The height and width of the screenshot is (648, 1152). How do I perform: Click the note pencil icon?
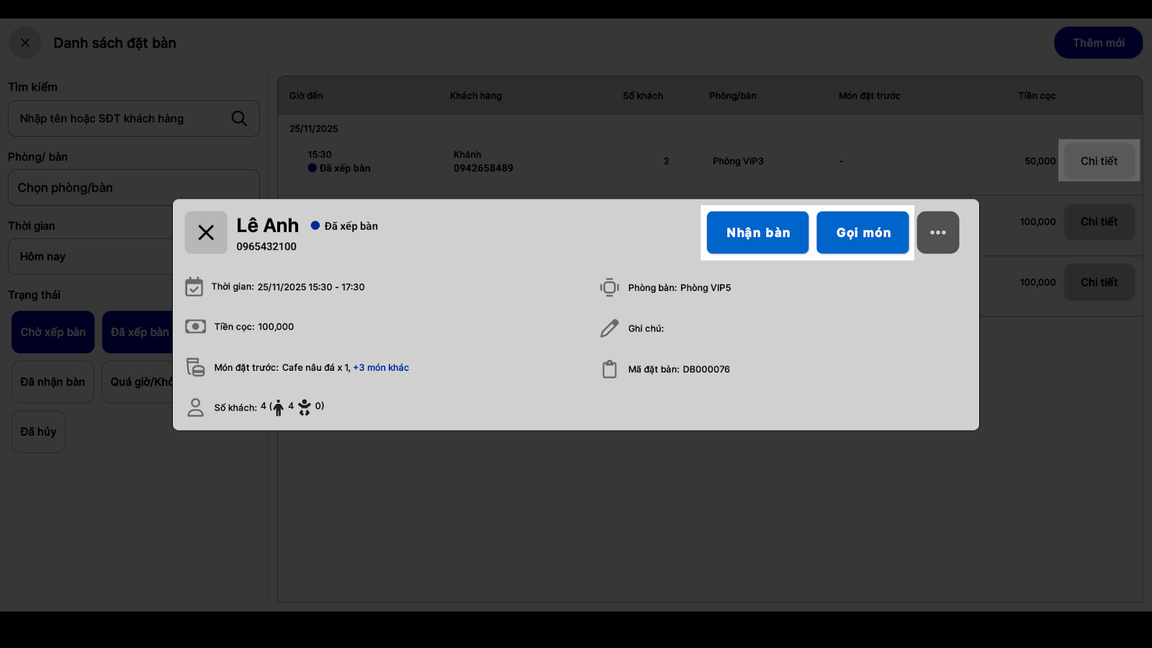609,328
